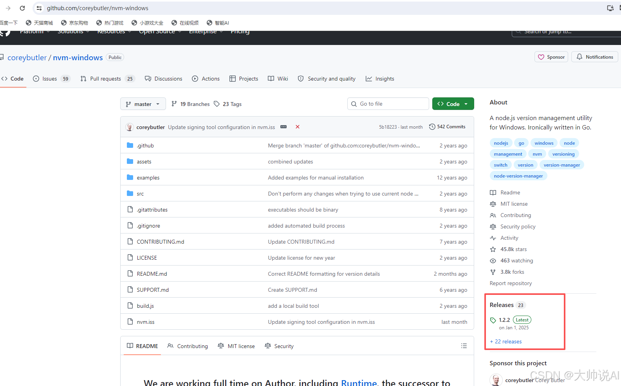
Task: View the 3.8k forks link
Action: coord(507,272)
